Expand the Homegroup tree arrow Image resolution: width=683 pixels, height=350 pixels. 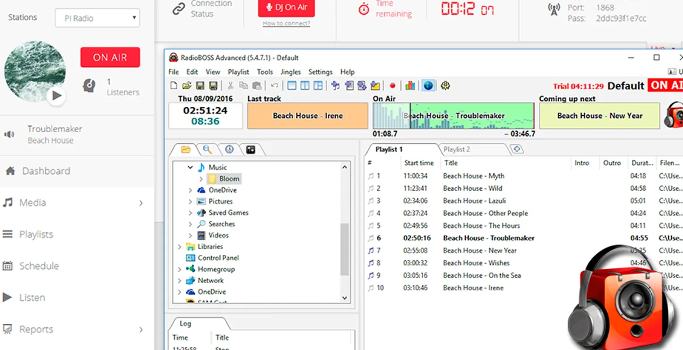click(179, 269)
